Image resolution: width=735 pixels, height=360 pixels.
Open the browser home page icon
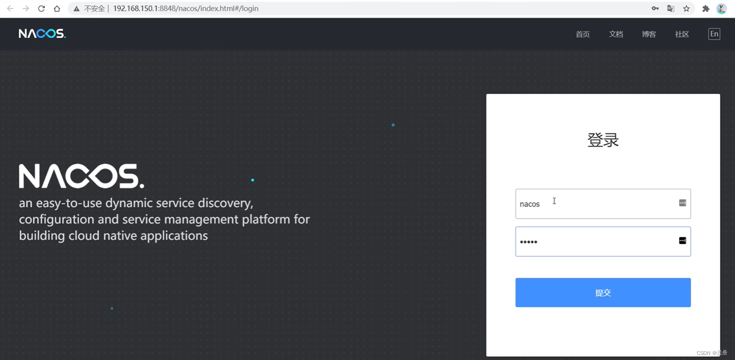[57, 8]
